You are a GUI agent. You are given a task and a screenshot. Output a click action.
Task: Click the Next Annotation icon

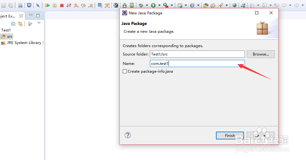click(252, 5)
